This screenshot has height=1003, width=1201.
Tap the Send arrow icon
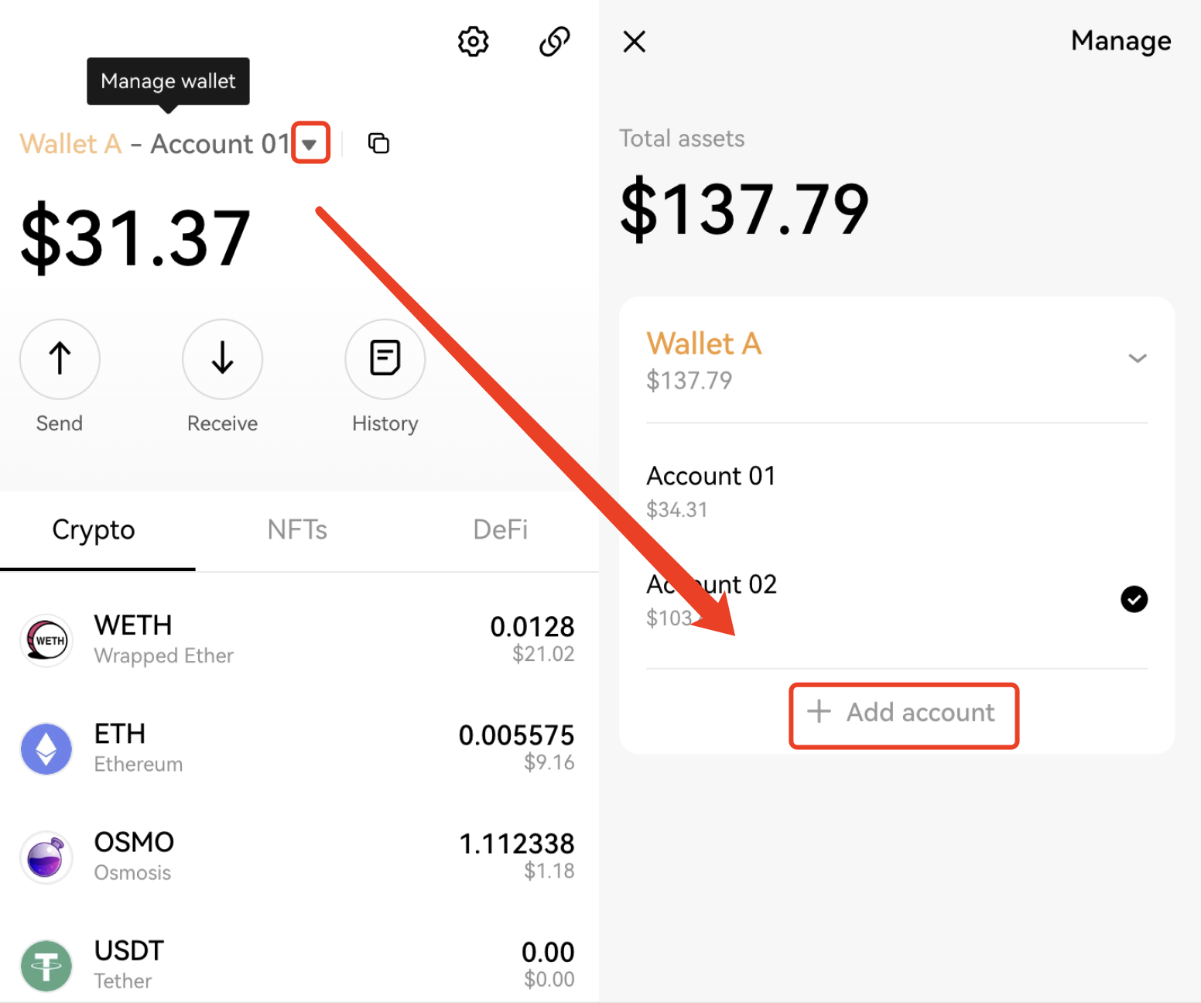pos(60,359)
